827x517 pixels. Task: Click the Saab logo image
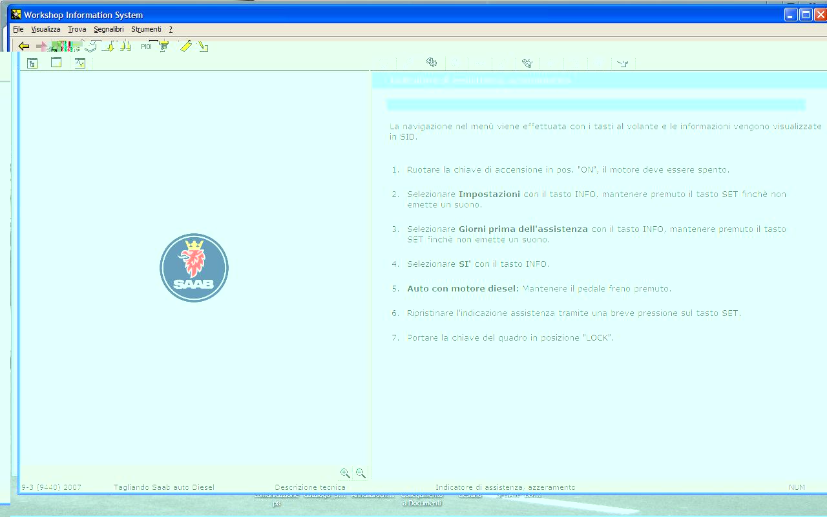tap(194, 268)
